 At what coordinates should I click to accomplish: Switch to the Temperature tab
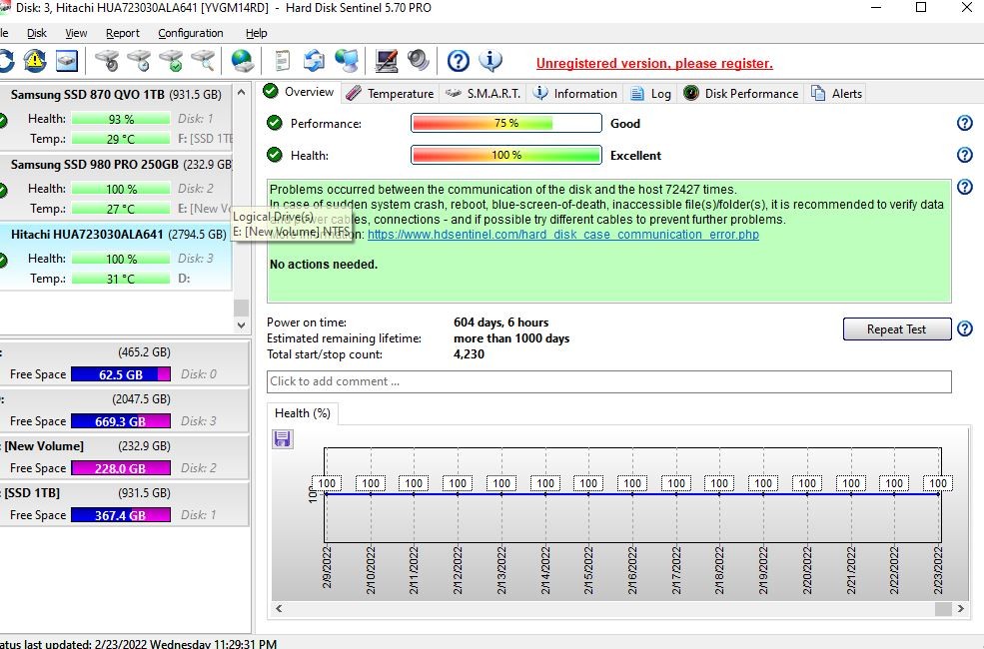point(390,94)
